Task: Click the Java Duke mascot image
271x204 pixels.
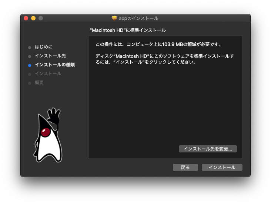Action: pos(48,135)
